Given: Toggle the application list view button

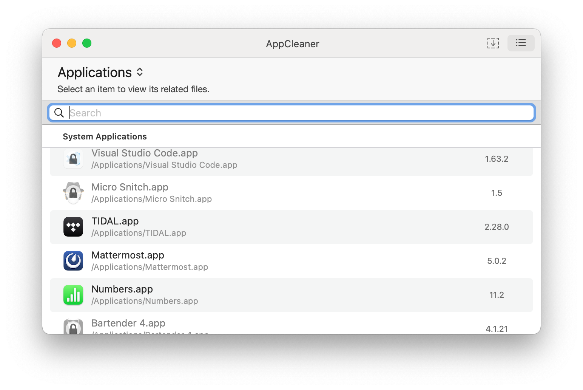Looking at the screenshot, I should [521, 43].
